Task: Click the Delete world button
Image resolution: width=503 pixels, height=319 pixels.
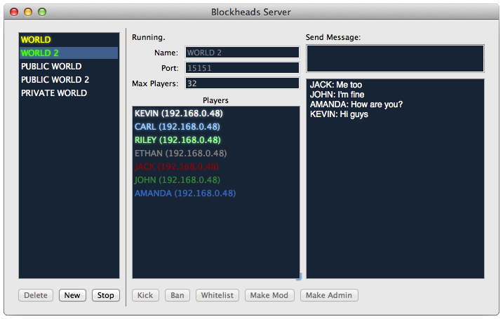Action: 36,295
